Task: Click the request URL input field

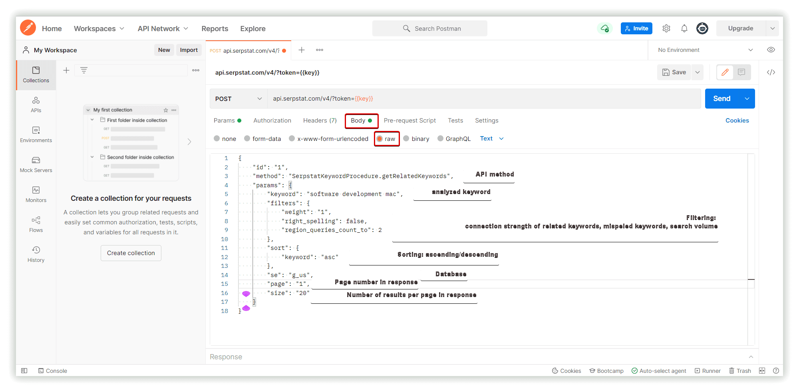Action: (484, 99)
